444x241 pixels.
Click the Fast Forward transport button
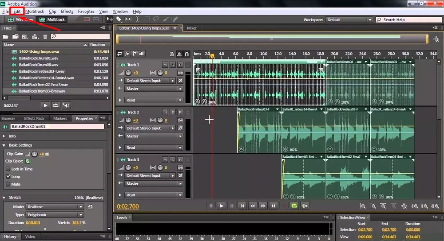(x=263, y=206)
